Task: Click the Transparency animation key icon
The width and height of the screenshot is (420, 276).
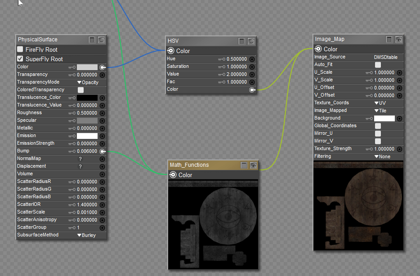Action: coord(72,75)
